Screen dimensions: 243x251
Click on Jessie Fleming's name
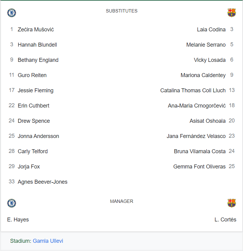[x=35, y=90]
